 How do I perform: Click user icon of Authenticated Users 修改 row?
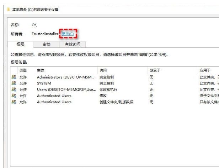[x=14, y=96]
